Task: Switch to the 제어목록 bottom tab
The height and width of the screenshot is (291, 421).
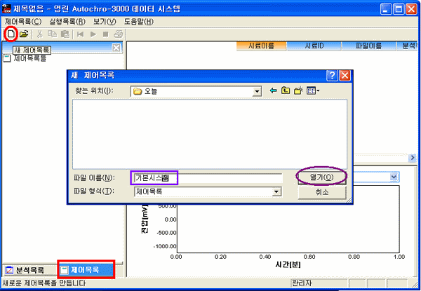Action: (x=85, y=269)
